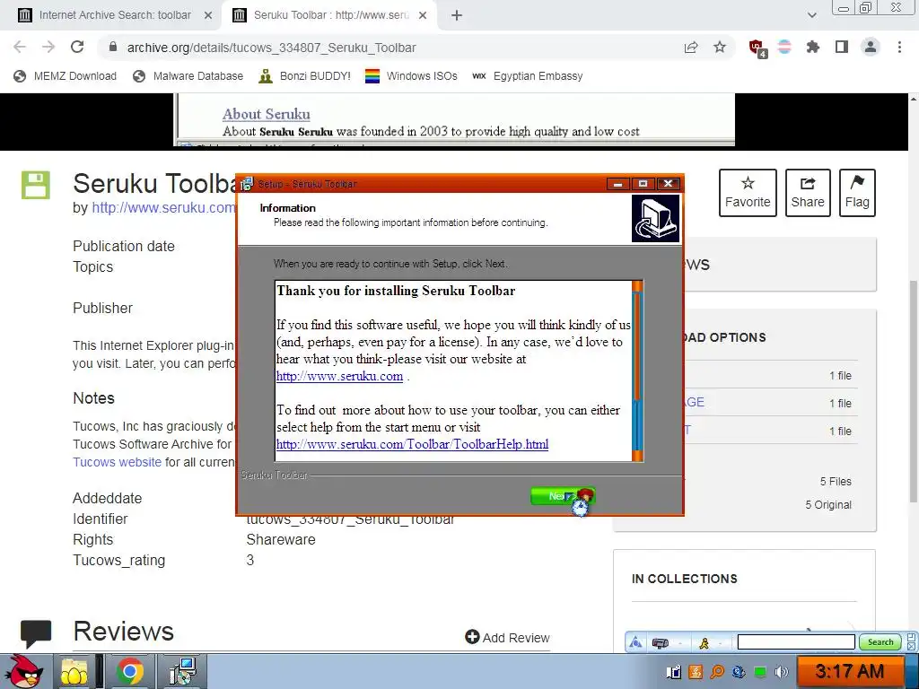Switch to Internet Archive Search tab
Image resolution: width=919 pixels, height=689 pixels.
[115, 15]
